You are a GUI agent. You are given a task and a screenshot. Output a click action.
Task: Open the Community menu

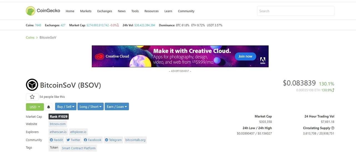point(186,11)
